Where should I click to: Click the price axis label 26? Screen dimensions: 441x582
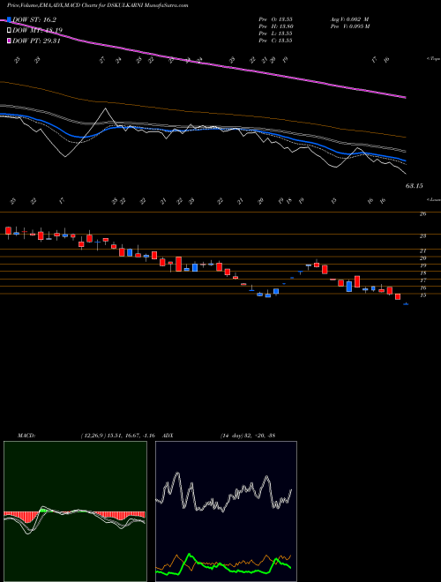tap(422, 213)
